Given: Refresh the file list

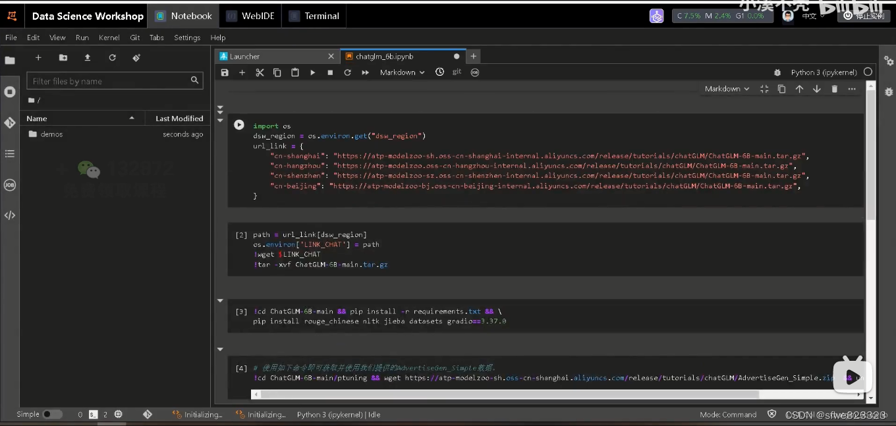Looking at the screenshot, I should point(112,58).
